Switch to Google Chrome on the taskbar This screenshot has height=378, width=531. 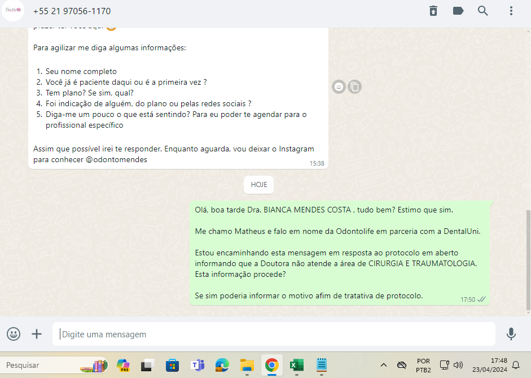click(271, 365)
